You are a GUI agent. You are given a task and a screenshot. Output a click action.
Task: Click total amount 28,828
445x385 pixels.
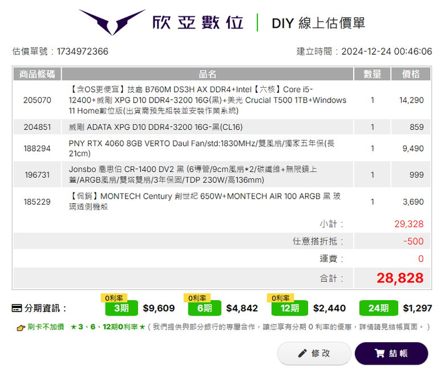pyautogui.click(x=400, y=278)
